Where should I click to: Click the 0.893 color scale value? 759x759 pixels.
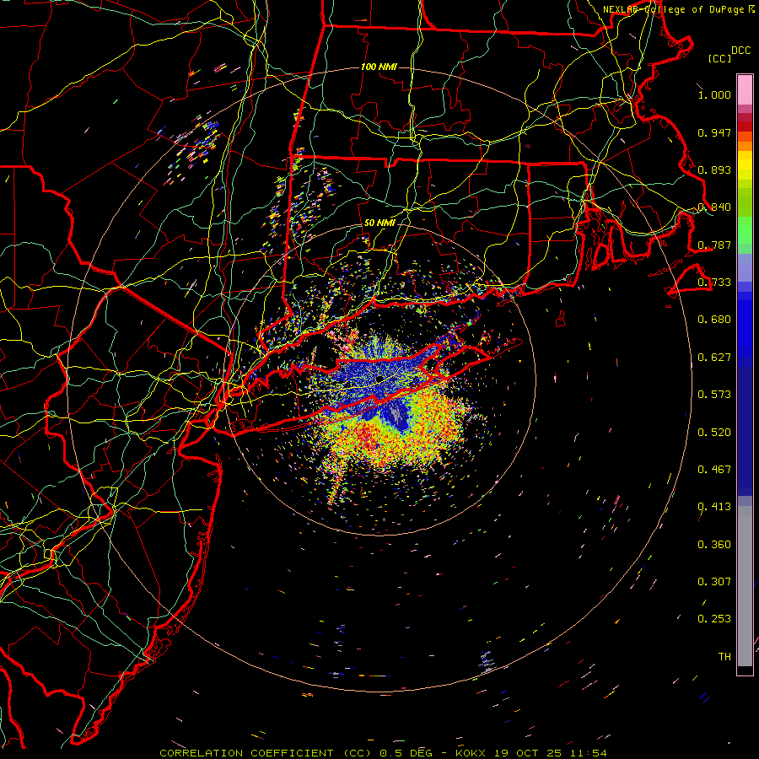(x=714, y=170)
